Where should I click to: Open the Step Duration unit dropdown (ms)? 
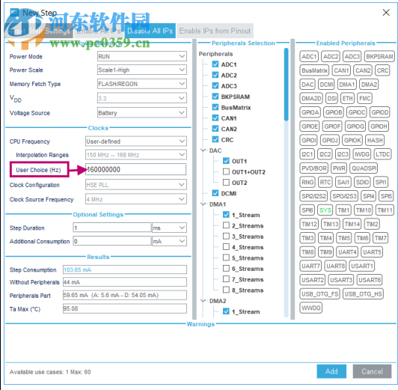click(169, 228)
